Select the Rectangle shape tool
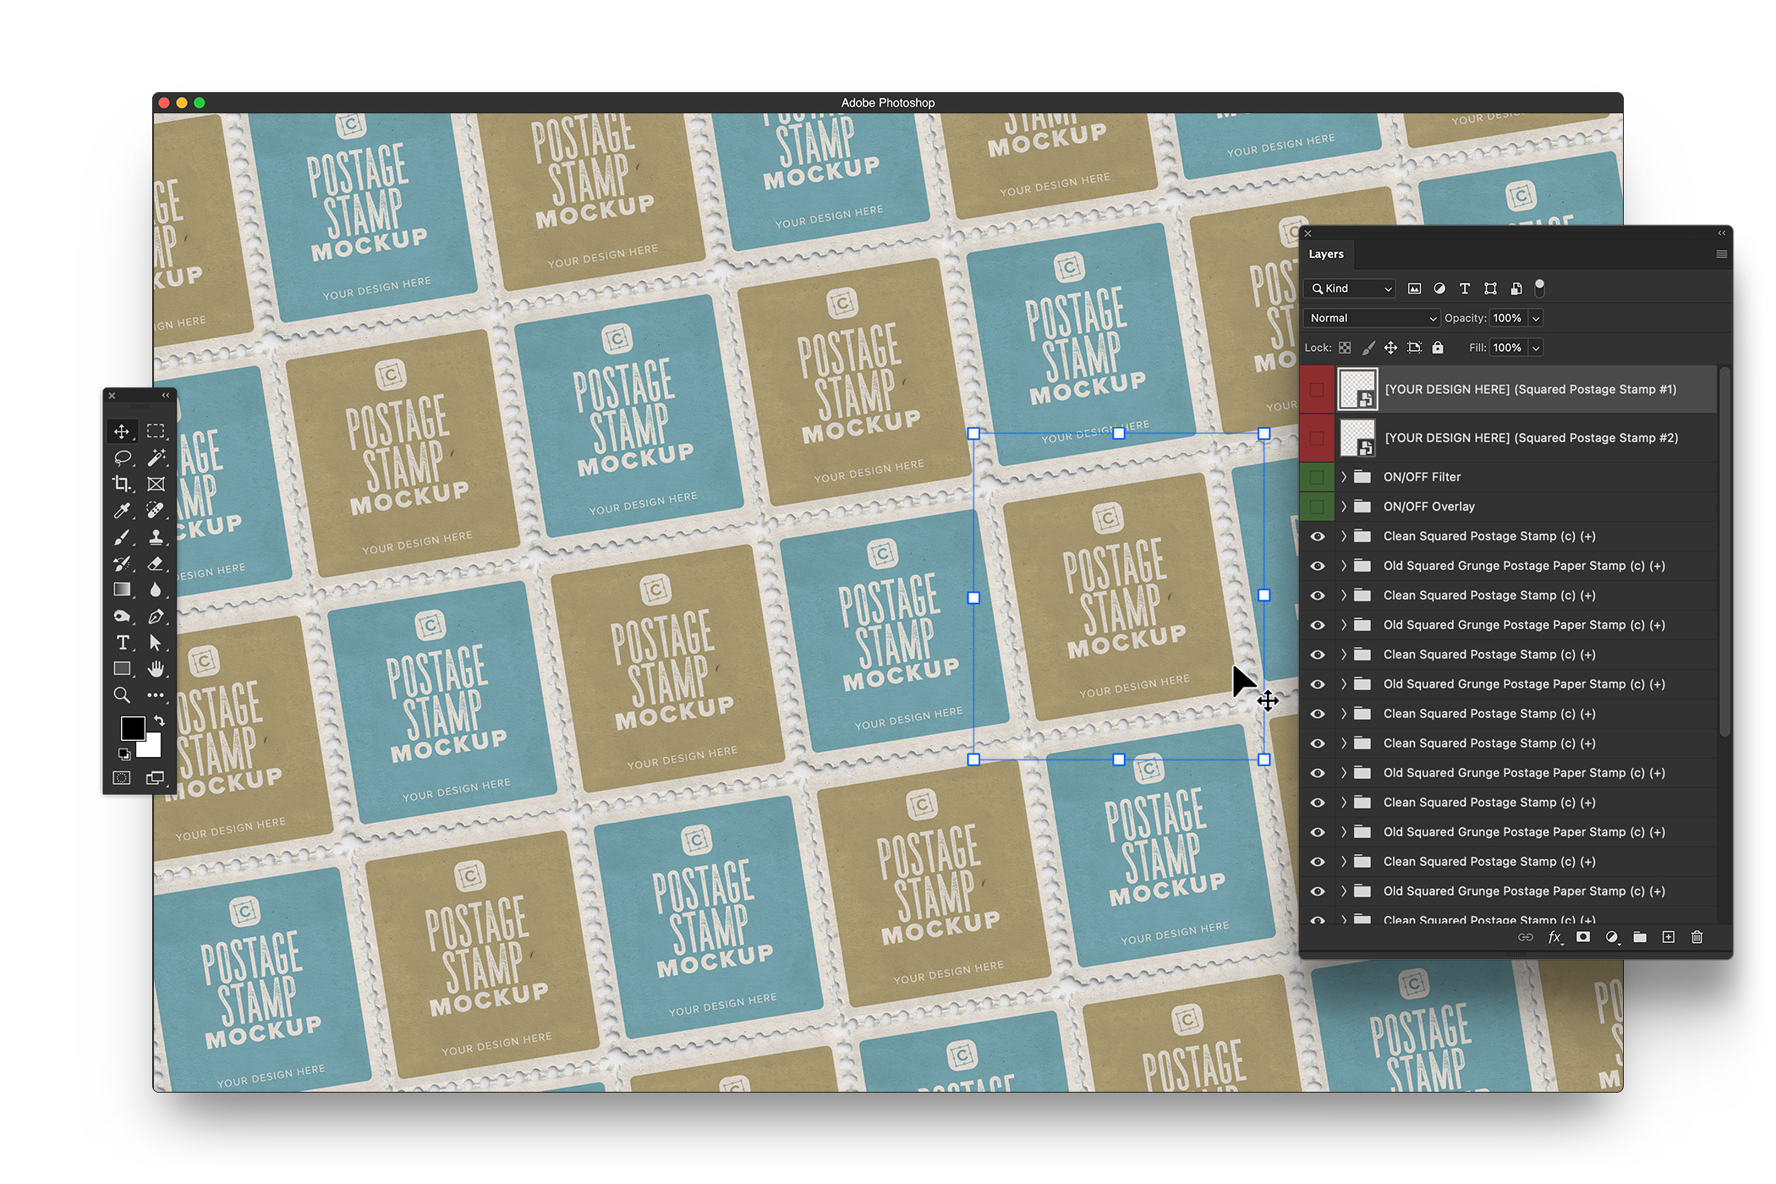 point(122,669)
